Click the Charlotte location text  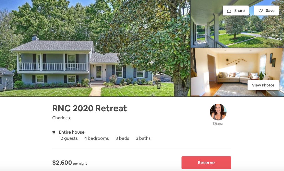tap(62, 118)
